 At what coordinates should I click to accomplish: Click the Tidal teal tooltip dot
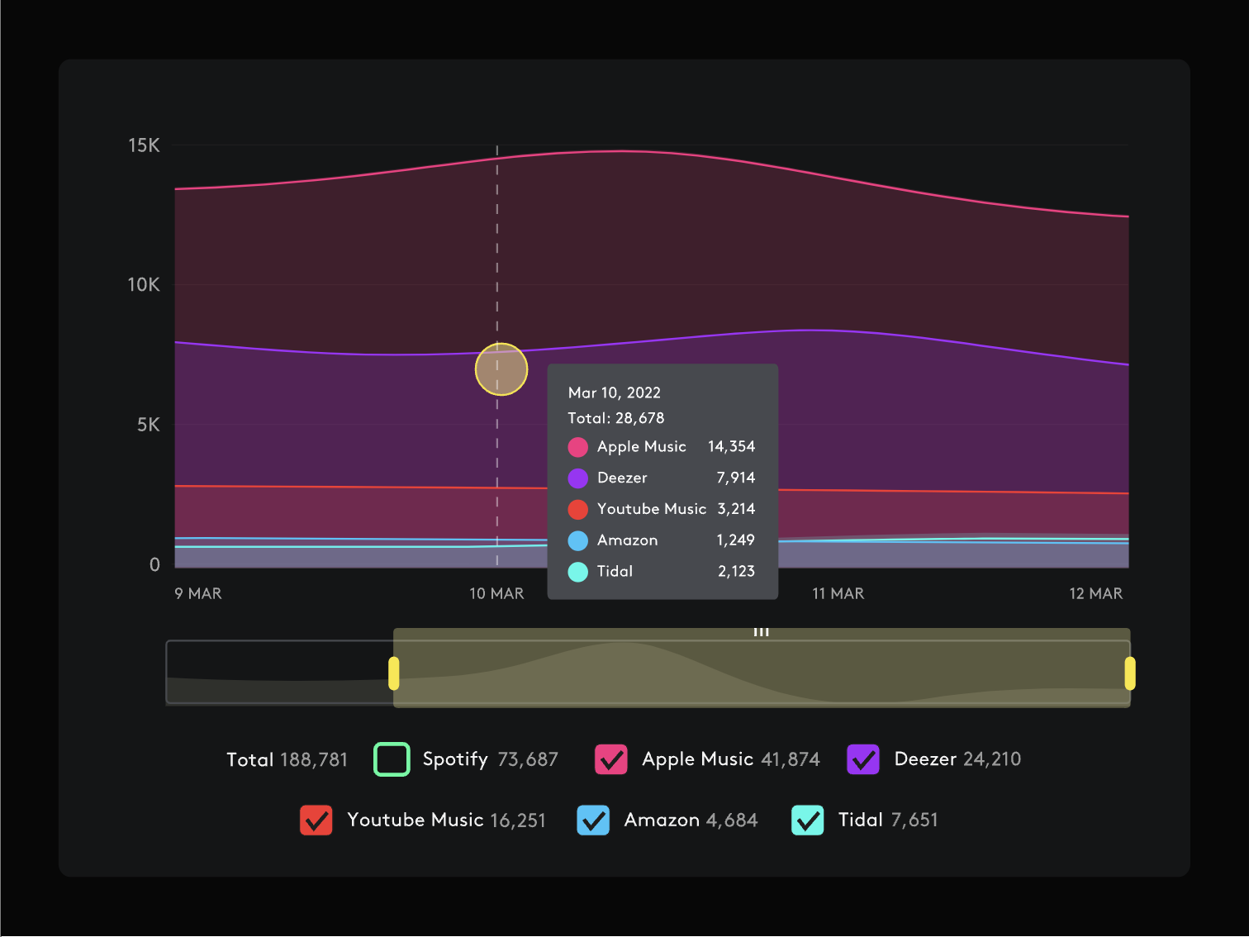[x=578, y=572]
